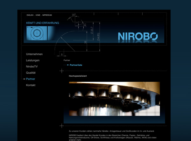Select the highlighted Partner menu entry
The image size is (191, 141).
[31, 79]
